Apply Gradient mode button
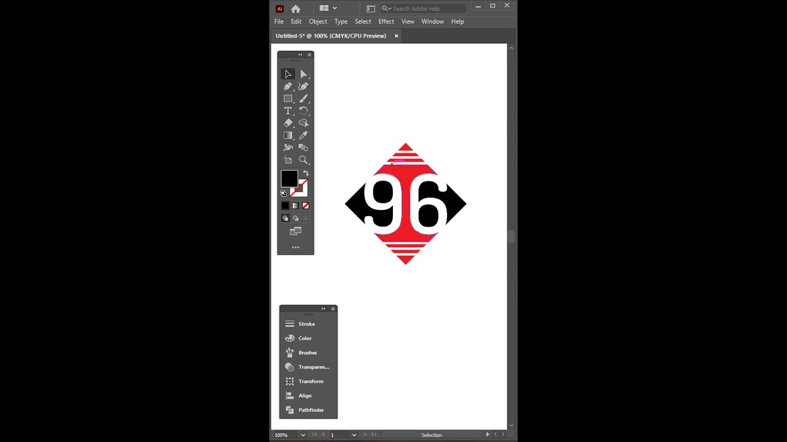The image size is (787, 442). pyautogui.click(x=296, y=206)
